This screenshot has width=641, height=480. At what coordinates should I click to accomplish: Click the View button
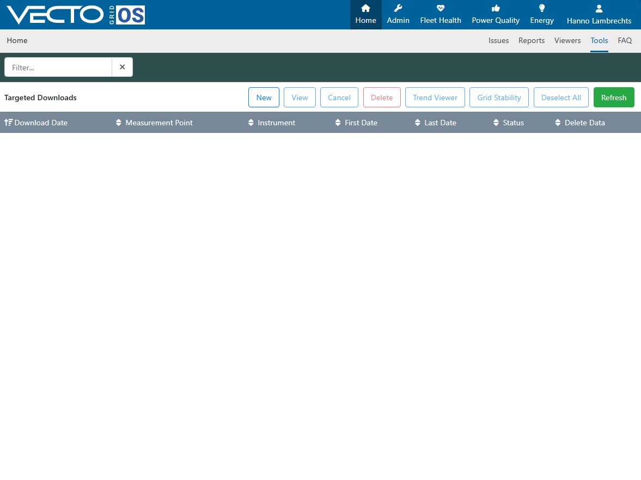[x=300, y=98]
